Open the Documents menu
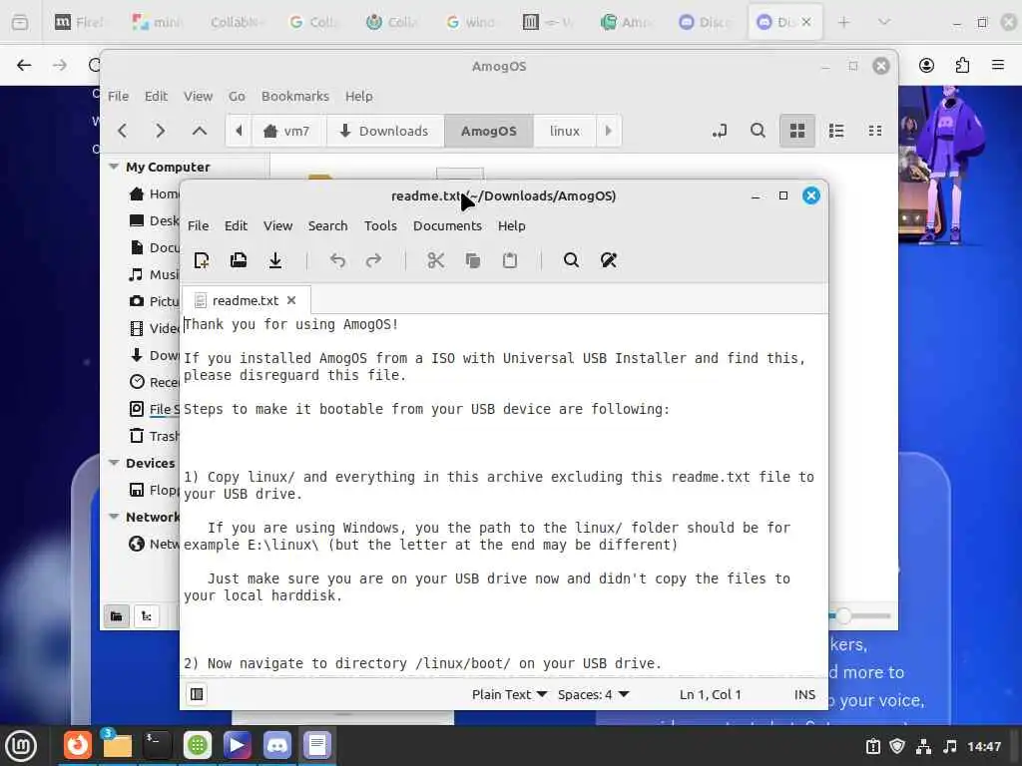This screenshot has height=766, width=1022. tap(447, 225)
